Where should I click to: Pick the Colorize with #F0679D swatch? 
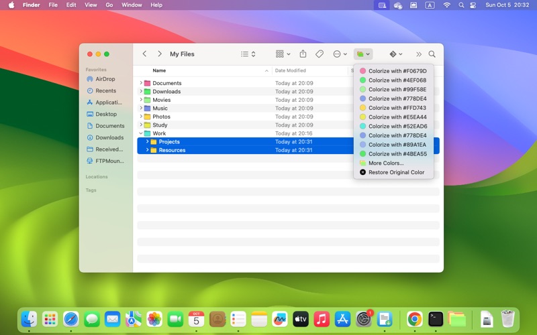click(x=397, y=71)
